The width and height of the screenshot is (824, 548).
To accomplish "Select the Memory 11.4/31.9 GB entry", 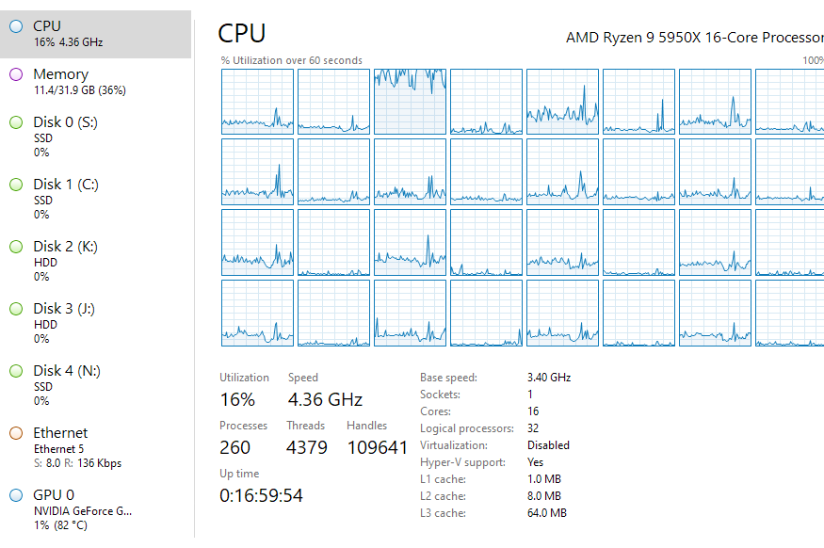I will coord(80,82).
